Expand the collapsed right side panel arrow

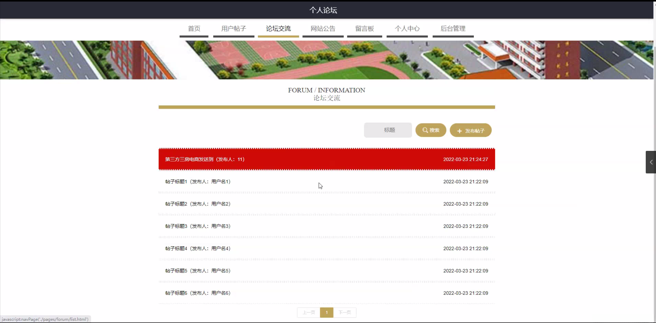(x=651, y=162)
